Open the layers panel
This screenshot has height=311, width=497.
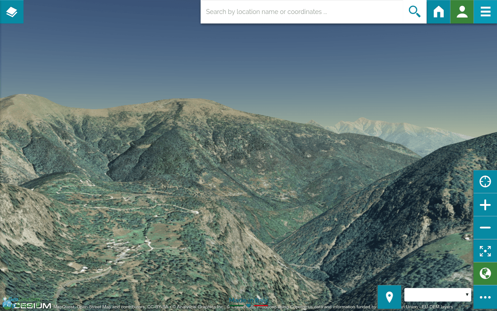pos(12,12)
